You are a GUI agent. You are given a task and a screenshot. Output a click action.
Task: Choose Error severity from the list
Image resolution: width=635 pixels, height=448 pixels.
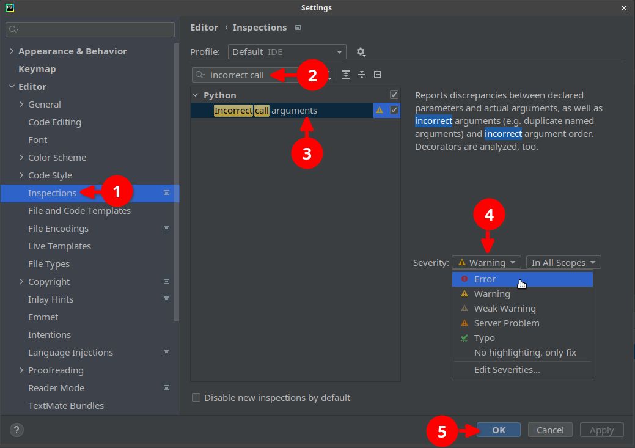(523, 279)
